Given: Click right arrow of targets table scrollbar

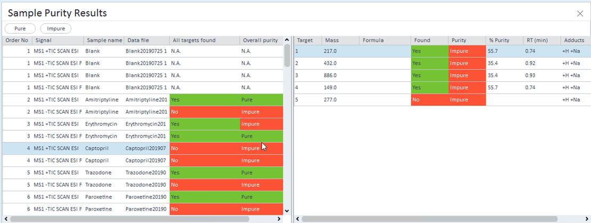Looking at the screenshot, I should point(586,219).
